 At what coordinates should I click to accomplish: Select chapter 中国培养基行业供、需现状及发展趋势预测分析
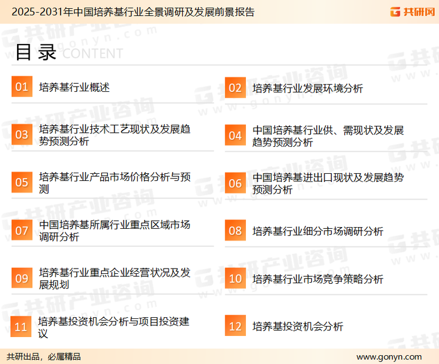tap(328, 136)
